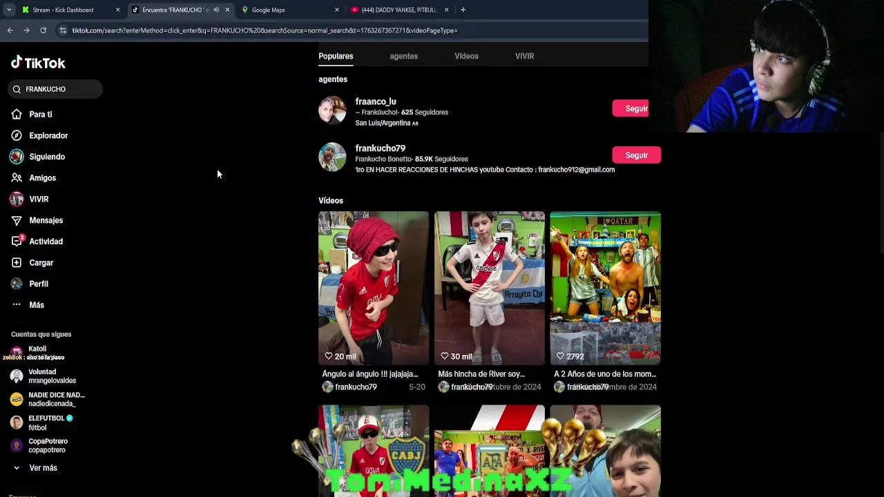The image size is (884, 497).
Task: Follow frankucho79 with Seguir button
Action: point(636,155)
